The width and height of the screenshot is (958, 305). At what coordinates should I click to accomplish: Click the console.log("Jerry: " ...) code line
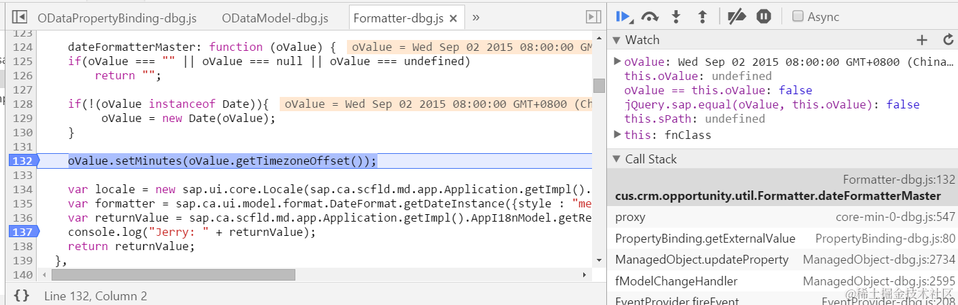coord(192,232)
